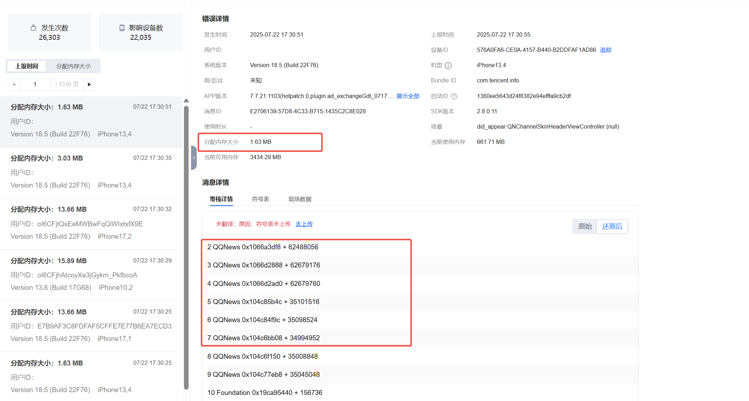Go to previous page arrow
The height and width of the screenshot is (401, 749).
[x=14, y=84]
